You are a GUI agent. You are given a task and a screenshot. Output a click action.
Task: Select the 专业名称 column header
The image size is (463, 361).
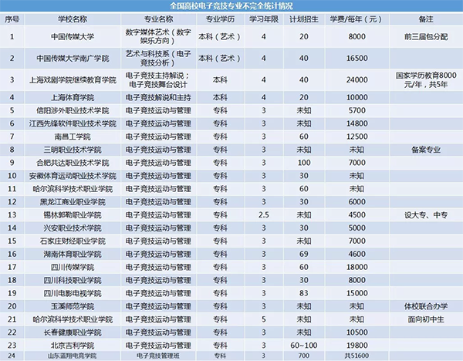tap(158, 19)
